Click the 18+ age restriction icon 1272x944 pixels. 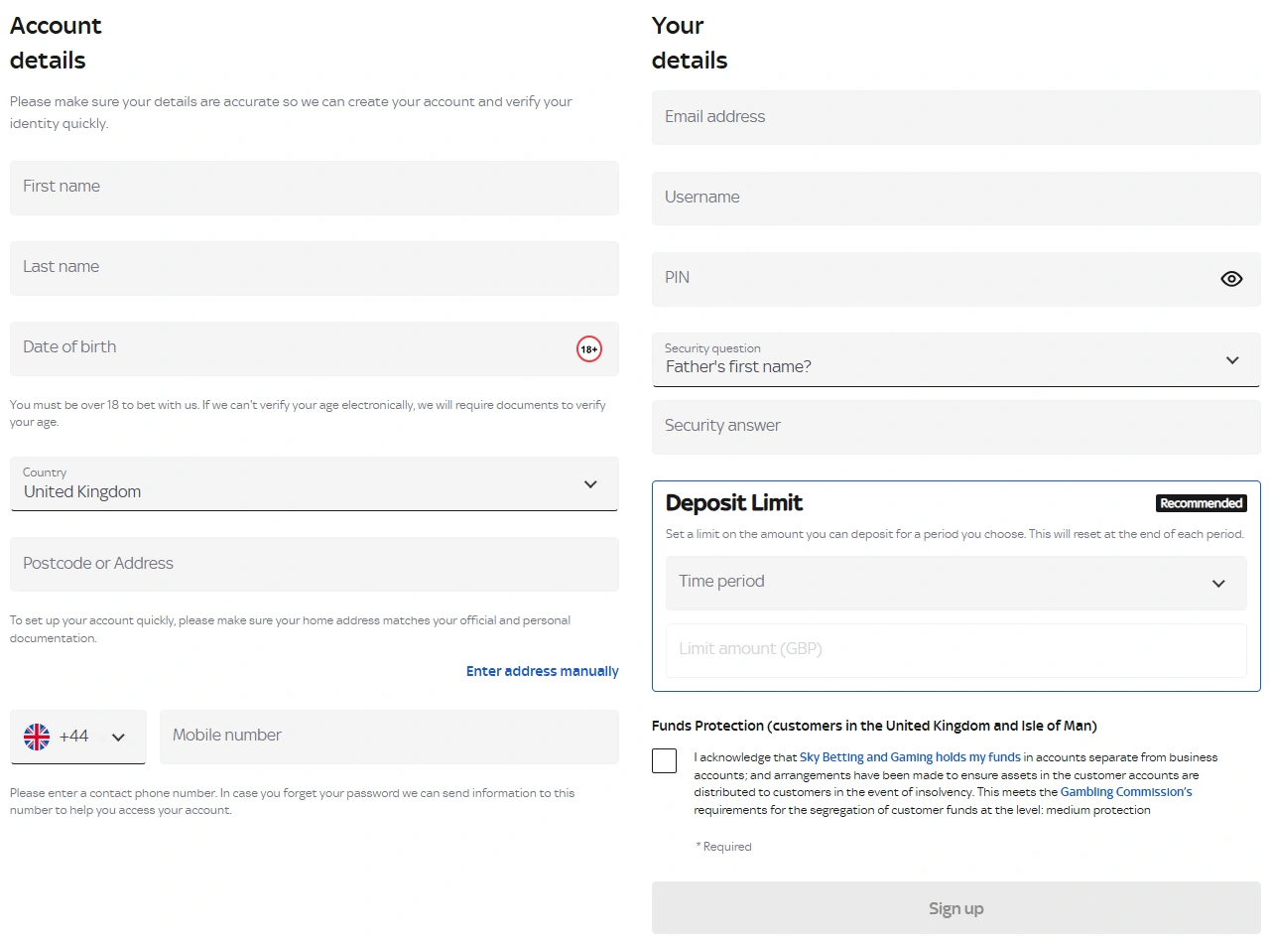(x=589, y=349)
